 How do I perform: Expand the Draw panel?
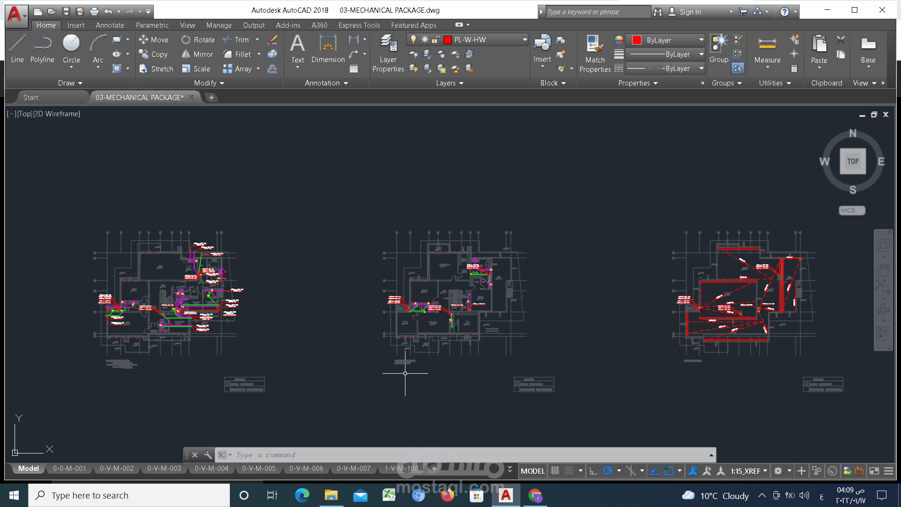pyautogui.click(x=70, y=83)
